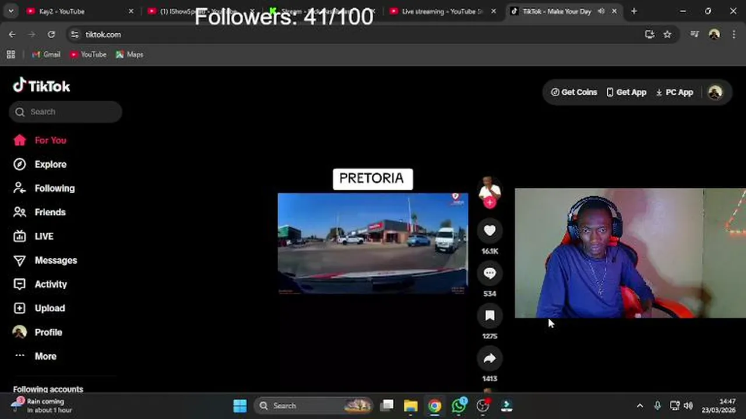Viewport: 746px width, 419px height.
Task: Open File Explorer from the taskbar
Action: coord(411,406)
